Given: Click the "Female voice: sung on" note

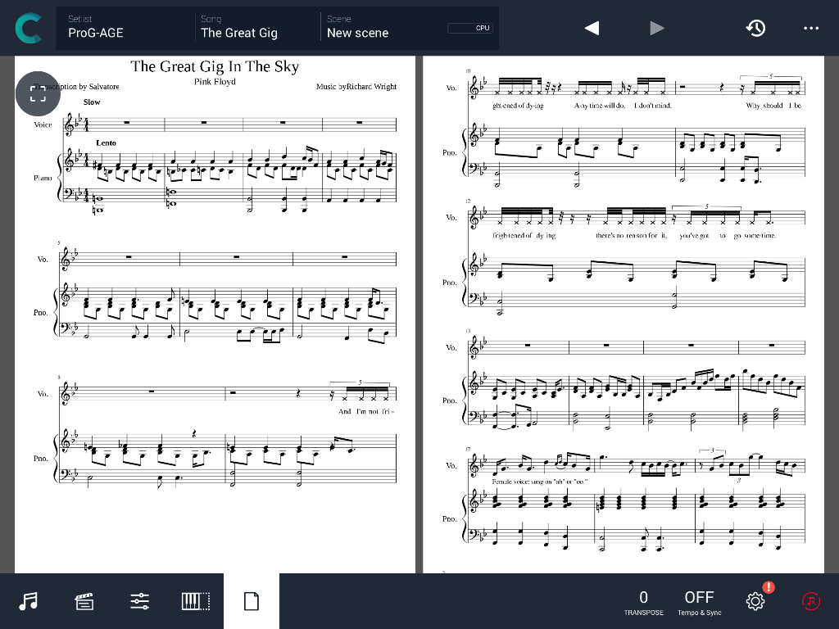Looking at the screenshot, I should coord(539,482).
